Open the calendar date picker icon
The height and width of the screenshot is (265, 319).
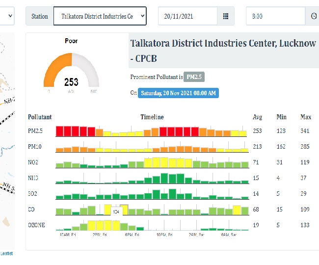click(x=226, y=16)
